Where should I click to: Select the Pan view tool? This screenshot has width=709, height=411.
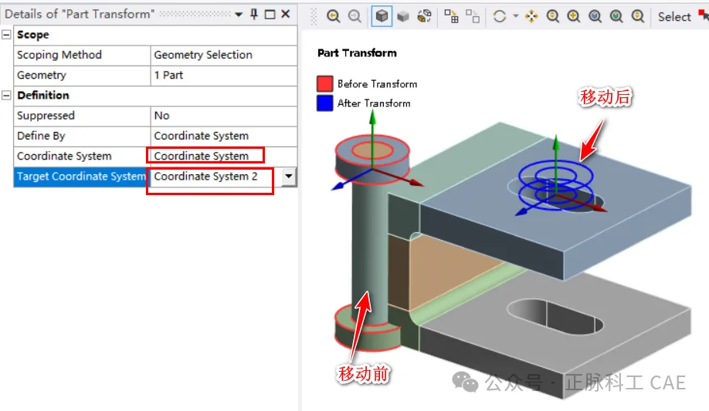click(x=531, y=16)
